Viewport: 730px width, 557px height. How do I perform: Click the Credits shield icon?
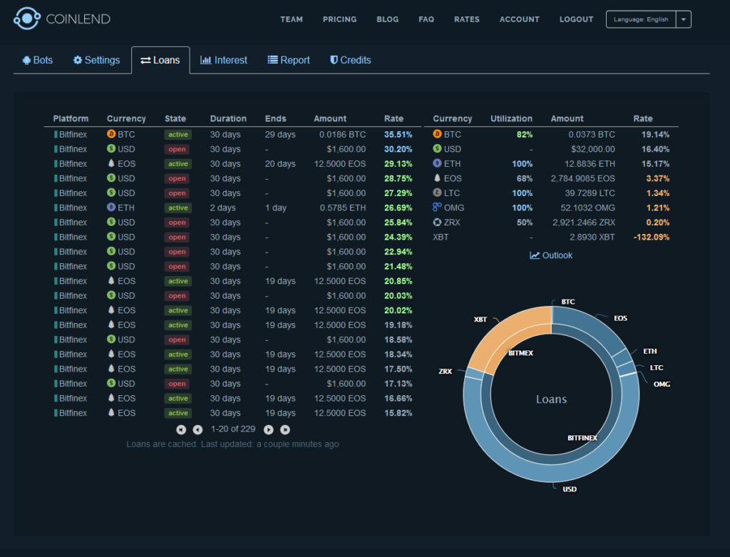tap(334, 60)
